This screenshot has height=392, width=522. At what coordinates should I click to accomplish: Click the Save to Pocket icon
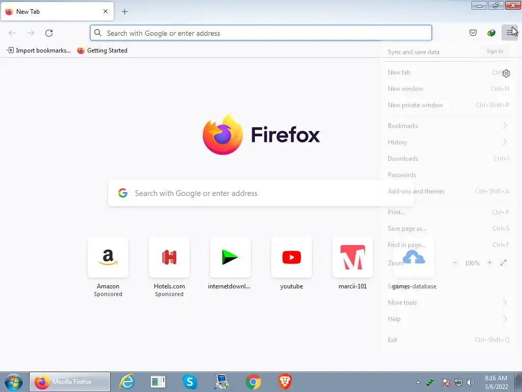tap(473, 33)
